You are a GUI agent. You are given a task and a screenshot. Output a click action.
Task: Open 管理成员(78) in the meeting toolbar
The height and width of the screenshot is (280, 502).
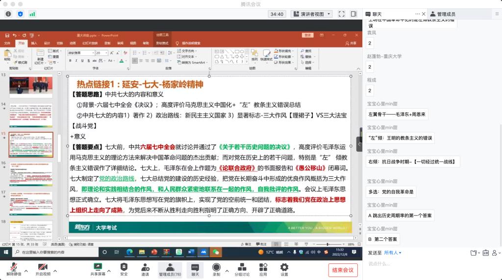pos(170,267)
